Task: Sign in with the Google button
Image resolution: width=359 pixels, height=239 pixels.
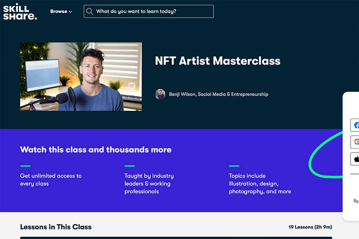Action: [355, 142]
